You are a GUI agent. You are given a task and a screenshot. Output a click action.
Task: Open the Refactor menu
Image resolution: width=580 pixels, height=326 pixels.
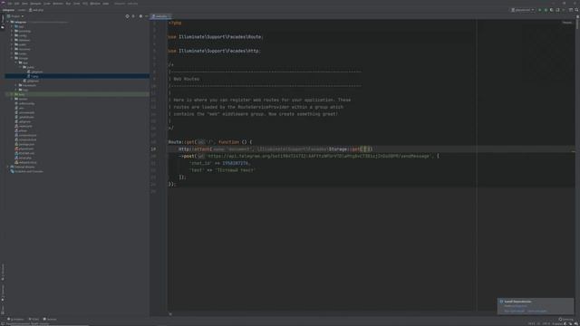pos(58,4)
